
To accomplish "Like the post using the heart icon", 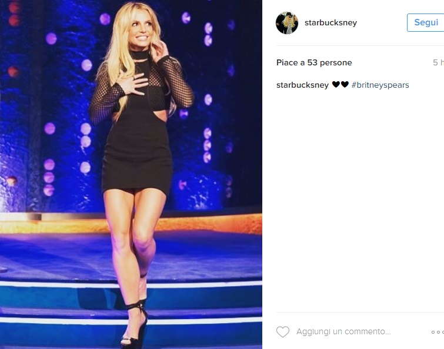I will 283,332.
